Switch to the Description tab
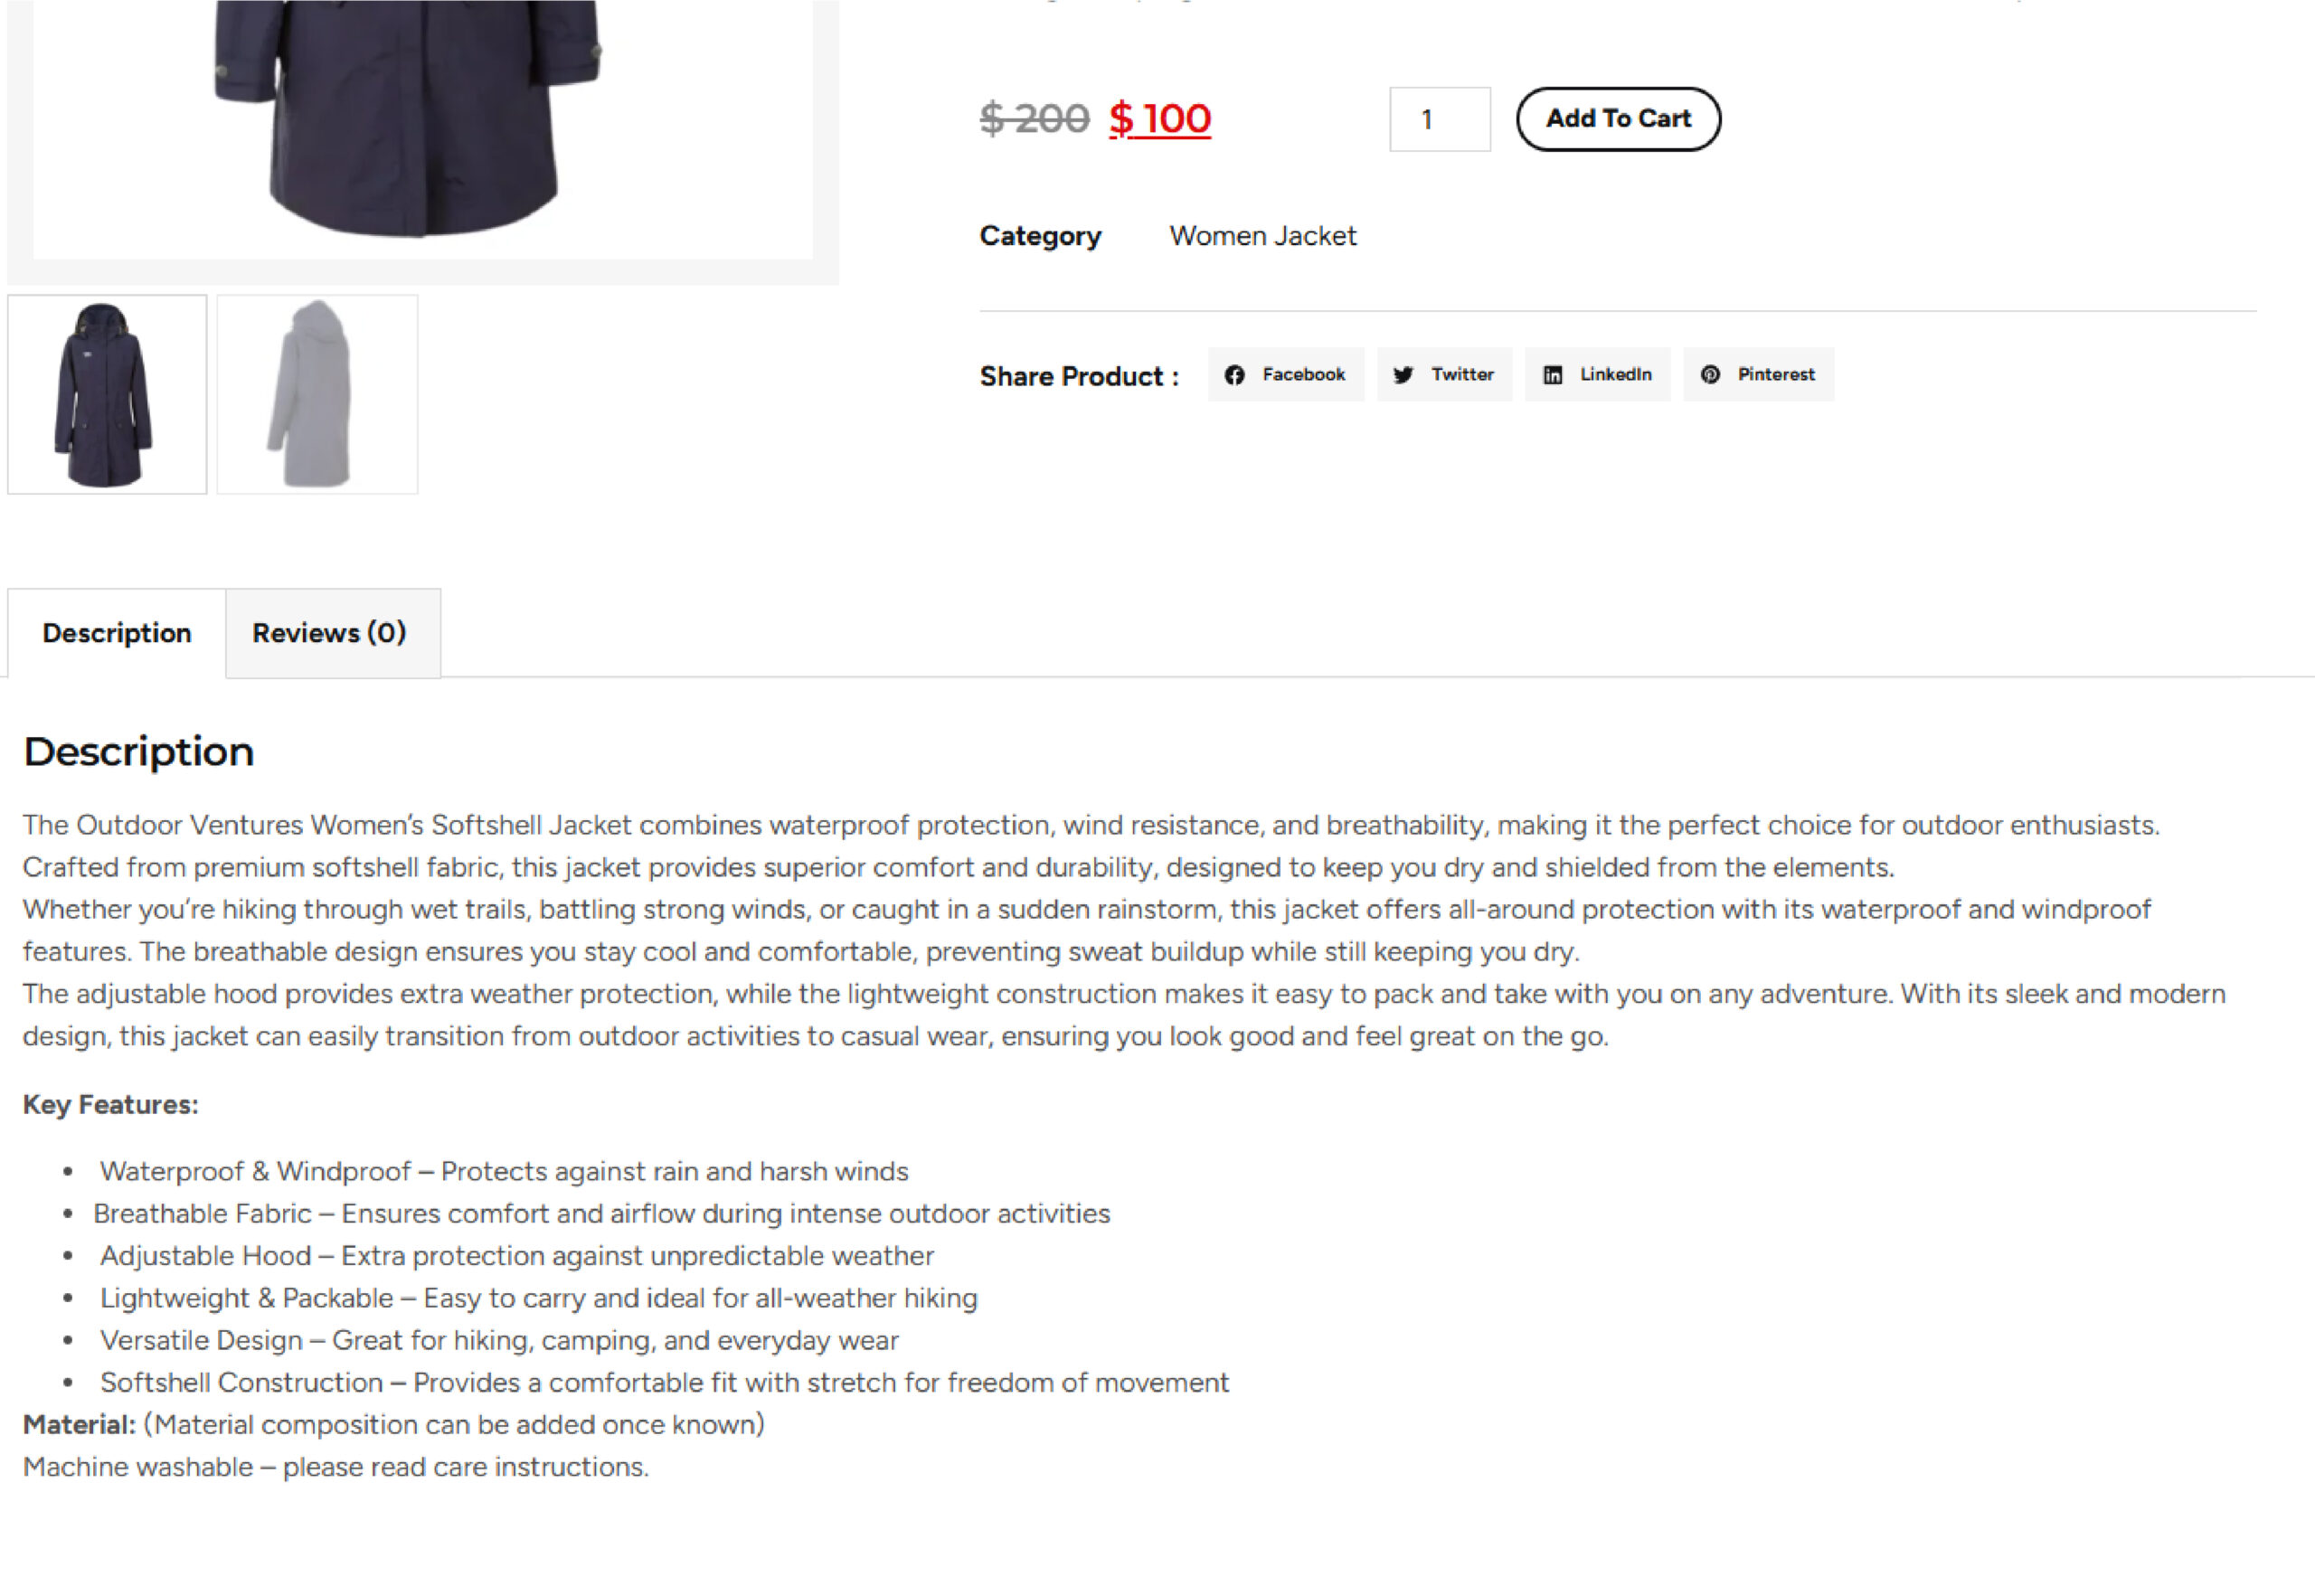Screen dimensions: 2315x1596 click(x=117, y=633)
